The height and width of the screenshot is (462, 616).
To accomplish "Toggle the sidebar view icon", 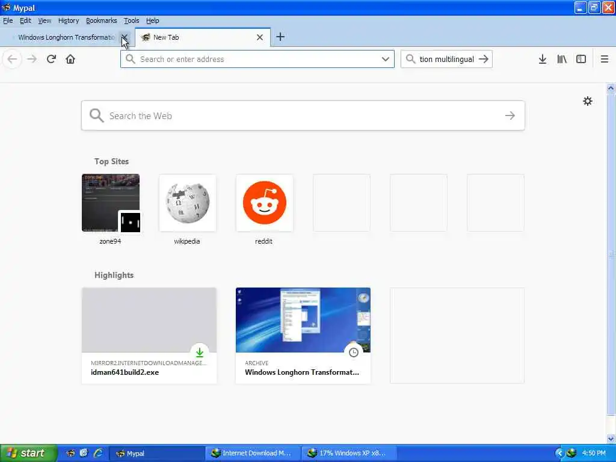I will tap(581, 60).
